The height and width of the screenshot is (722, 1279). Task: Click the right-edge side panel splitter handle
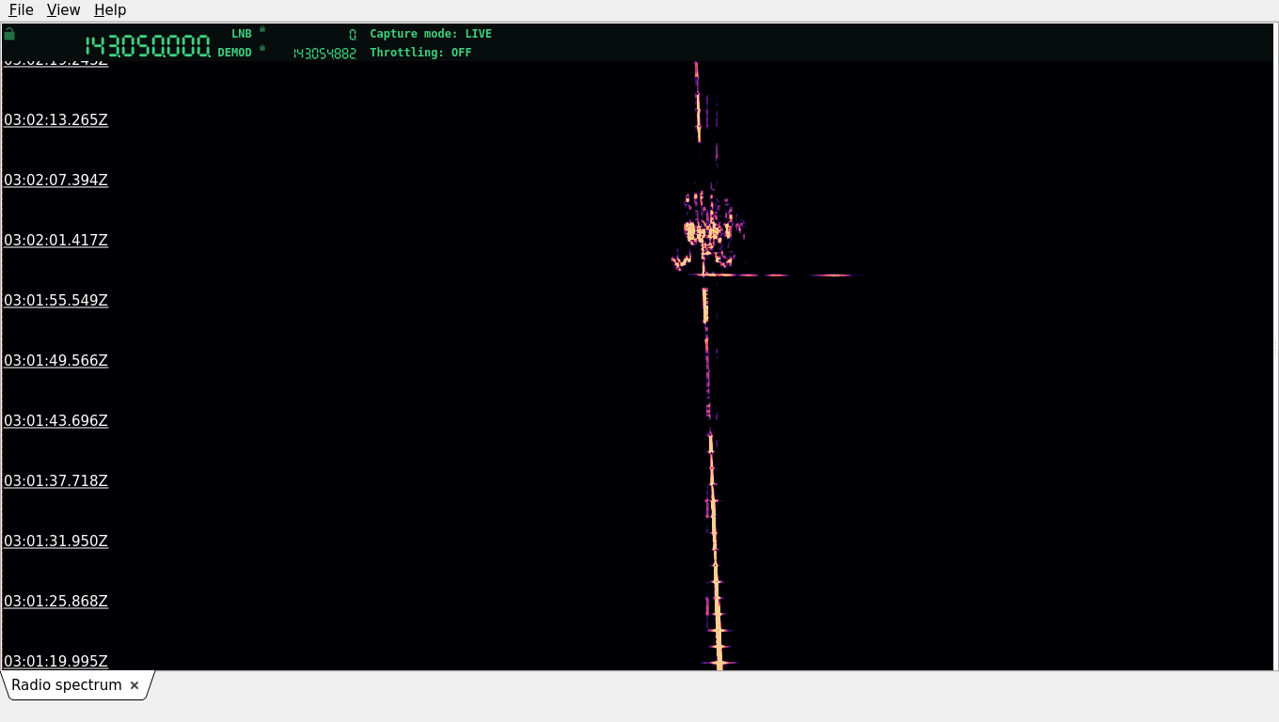coord(1275,347)
